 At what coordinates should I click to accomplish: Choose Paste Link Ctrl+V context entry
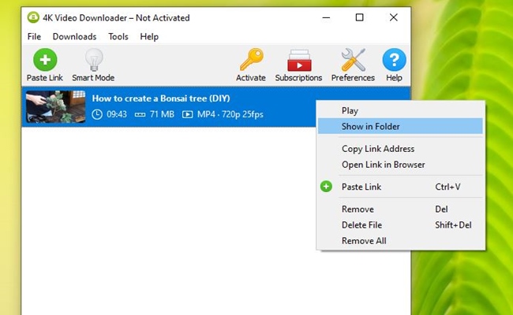[x=400, y=187]
